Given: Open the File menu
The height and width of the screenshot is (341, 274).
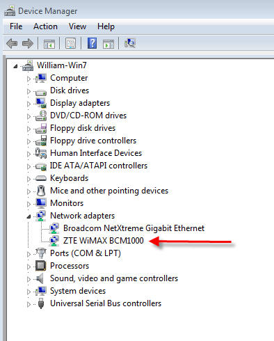Looking at the screenshot, I should (16, 26).
